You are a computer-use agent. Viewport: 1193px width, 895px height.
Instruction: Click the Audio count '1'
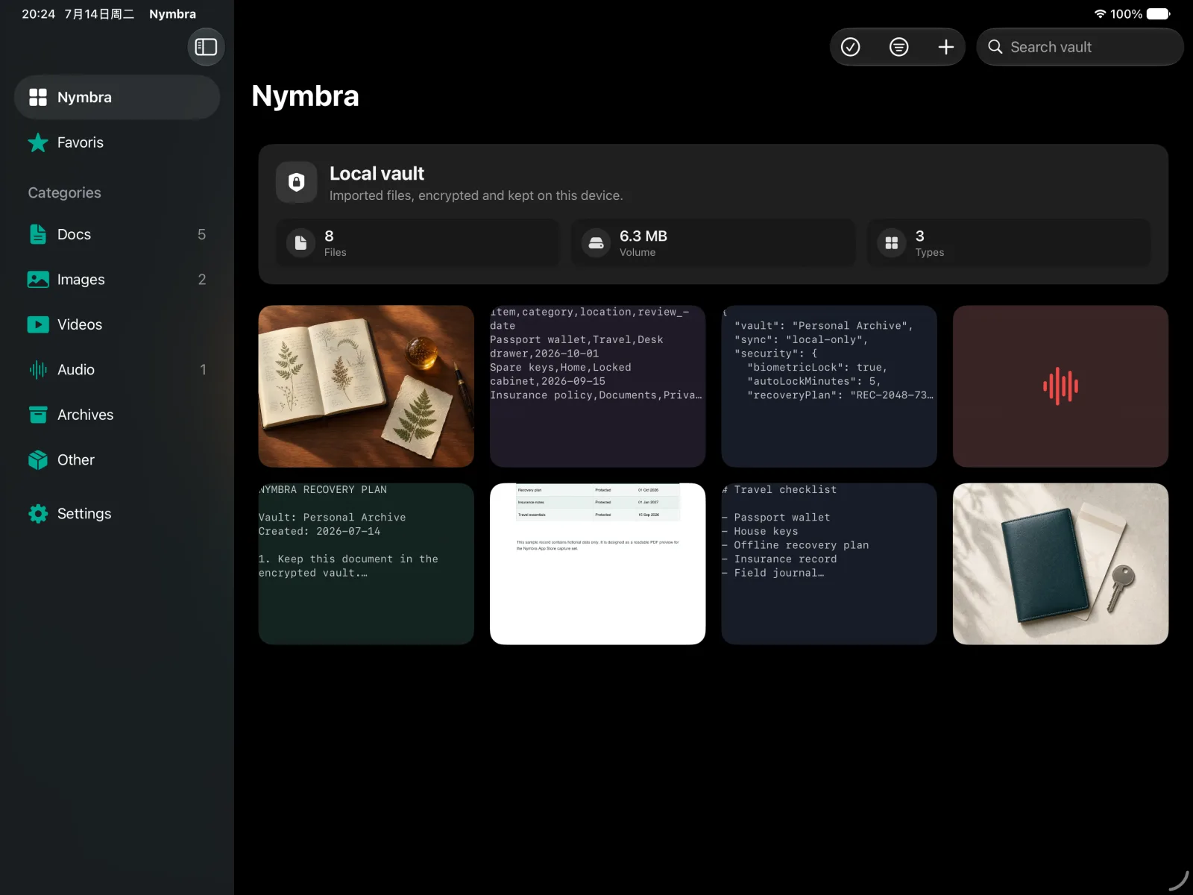203,370
